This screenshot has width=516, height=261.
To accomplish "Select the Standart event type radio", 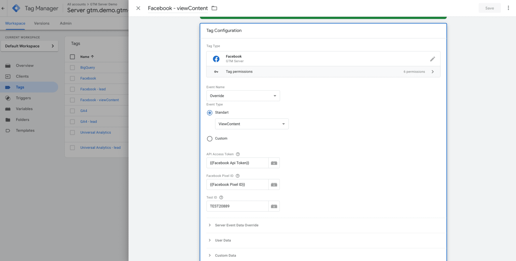I will 210,113.
